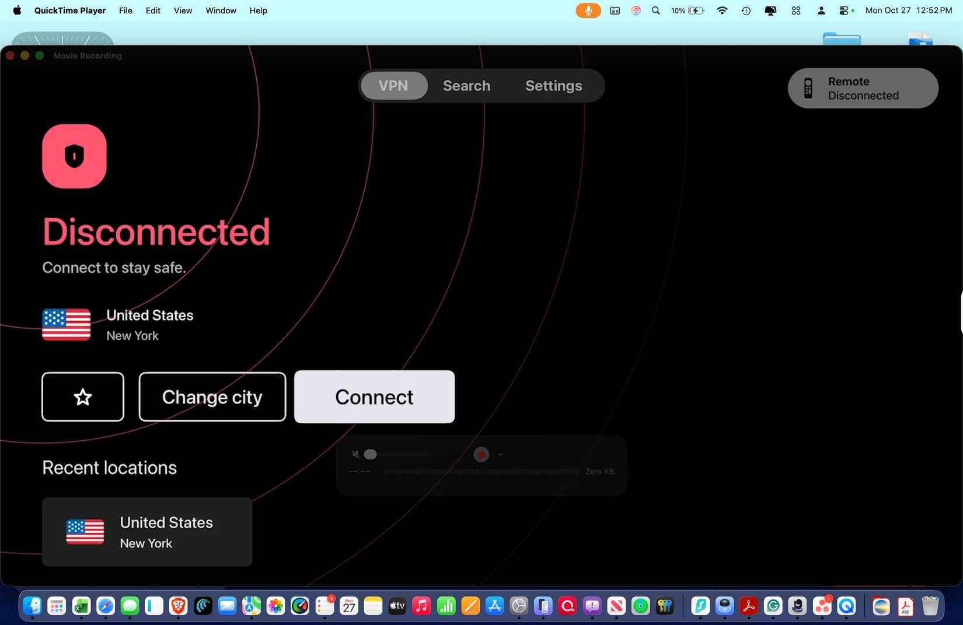
Task: Click the orange microphone icon in menu bar
Action: coord(588,10)
